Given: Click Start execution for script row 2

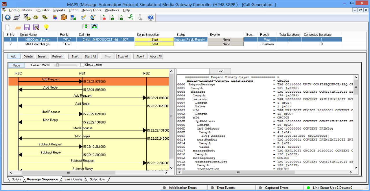Looking at the screenshot, I should (154, 44).
